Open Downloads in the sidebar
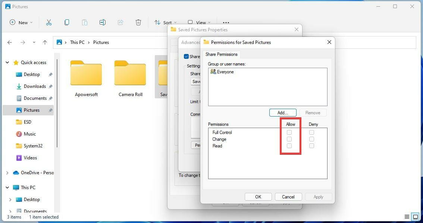 pos(35,86)
